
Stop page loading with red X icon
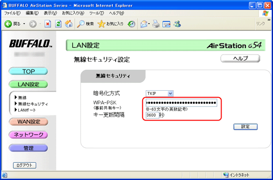48,24
